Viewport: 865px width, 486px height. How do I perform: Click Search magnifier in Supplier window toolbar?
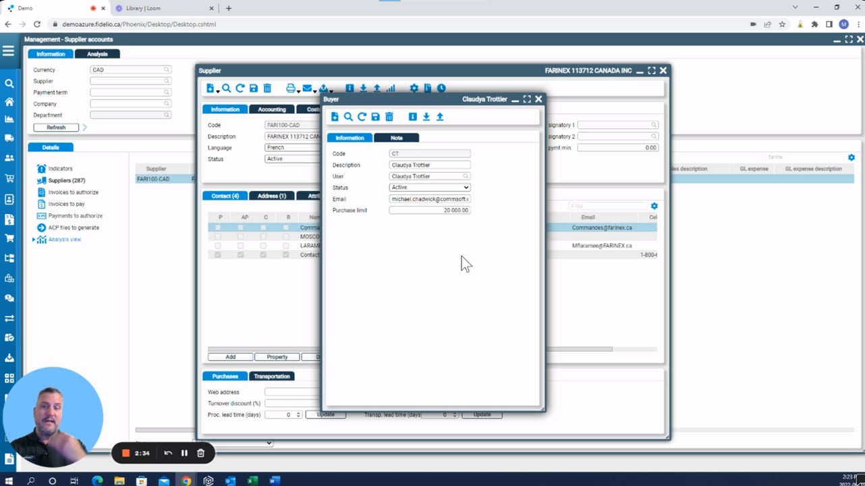[x=227, y=88]
